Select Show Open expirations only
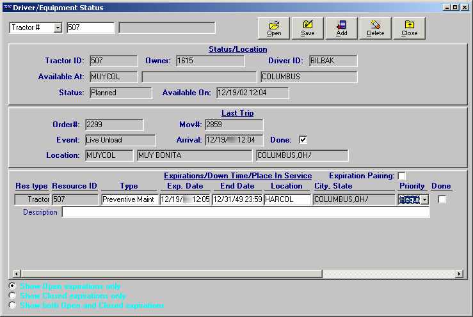473x317 pixels. click(13, 286)
